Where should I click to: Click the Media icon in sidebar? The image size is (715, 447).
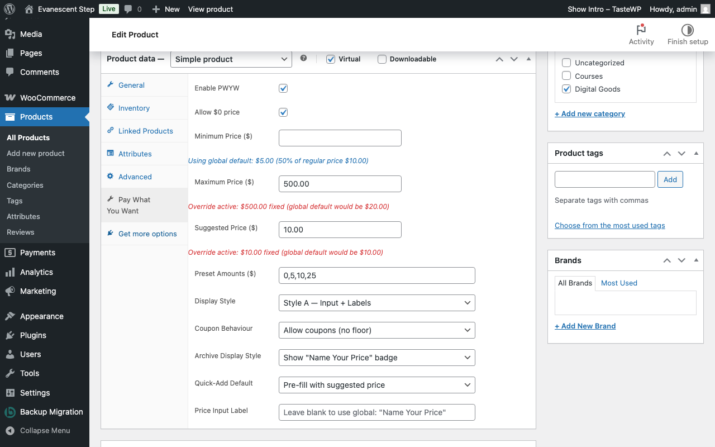pos(10,34)
